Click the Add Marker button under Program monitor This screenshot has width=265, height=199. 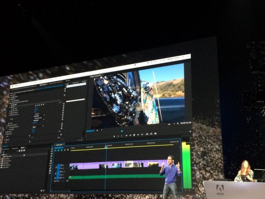pos(114,136)
